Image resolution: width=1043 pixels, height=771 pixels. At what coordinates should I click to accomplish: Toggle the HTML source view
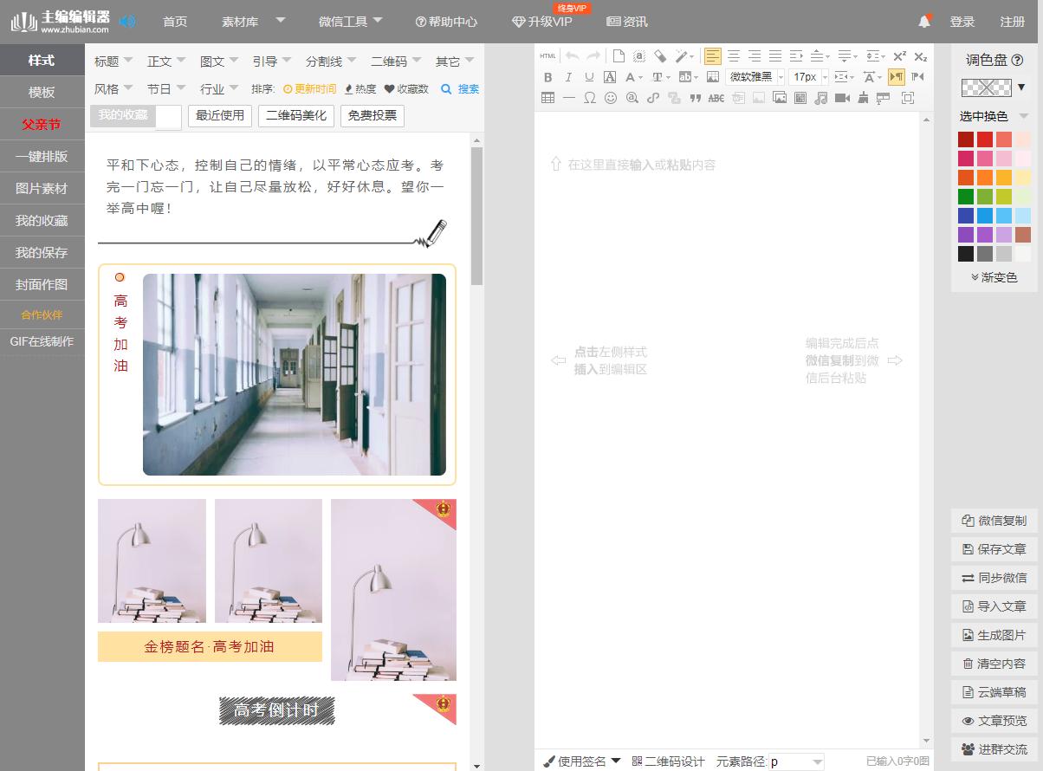tap(547, 55)
